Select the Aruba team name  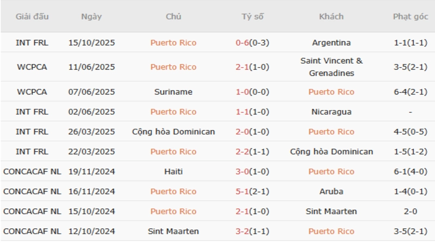click(x=331, y=191)
